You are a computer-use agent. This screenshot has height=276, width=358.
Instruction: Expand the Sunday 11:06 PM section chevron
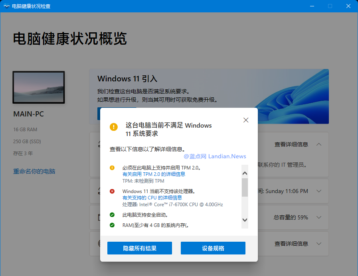pos(319,191)
